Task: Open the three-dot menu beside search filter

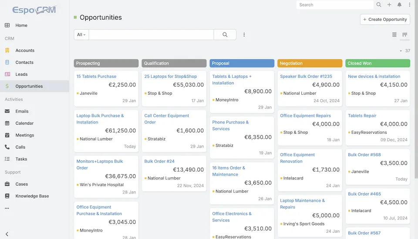Action: click(244, 35)
